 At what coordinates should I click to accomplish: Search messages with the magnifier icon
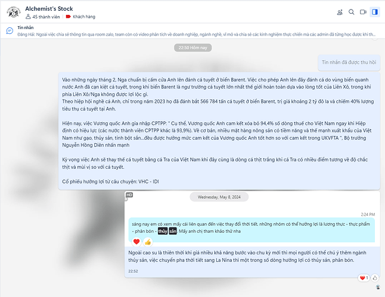click(x=352, y=12)
